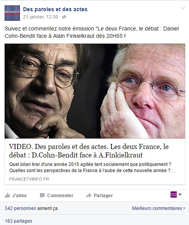Click the Des paroles et des actes page avatar

tap(12, 13)
